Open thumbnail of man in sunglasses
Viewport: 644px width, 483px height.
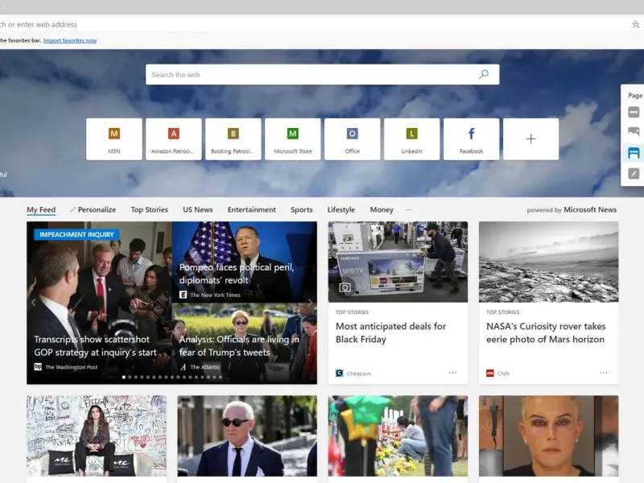coord(247,436)
